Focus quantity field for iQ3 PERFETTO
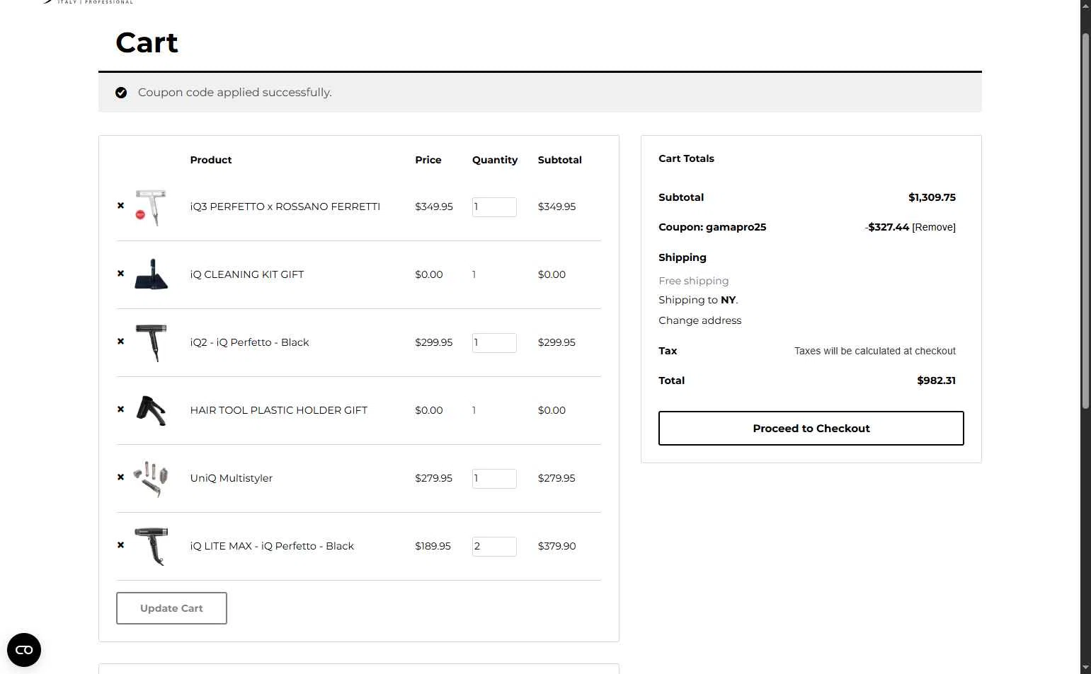 pos(494,207)
